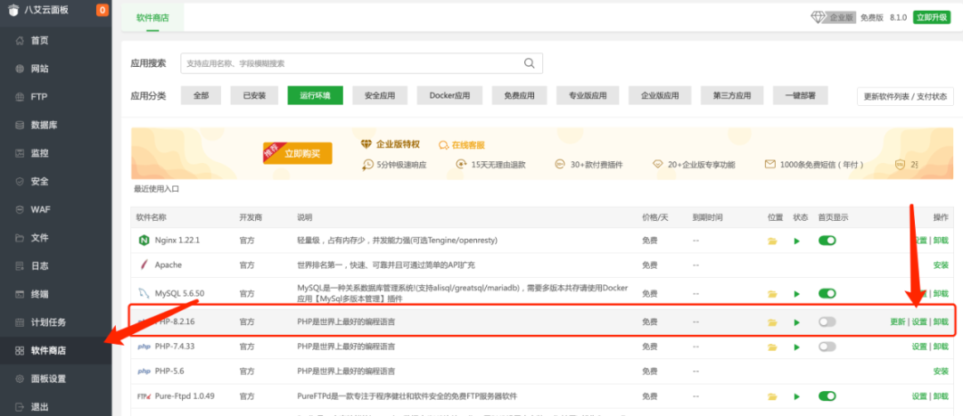Toggle homepage display for Nginx 1.22.1
This screenshot has height=416, width=963.
(x=827, y=241)
